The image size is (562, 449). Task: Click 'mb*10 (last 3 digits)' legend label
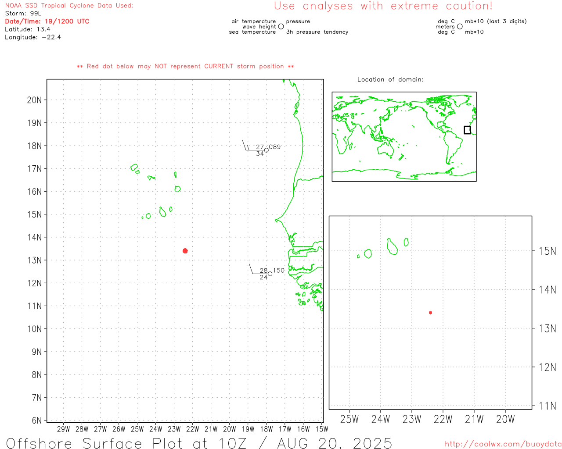click(496, 21)
